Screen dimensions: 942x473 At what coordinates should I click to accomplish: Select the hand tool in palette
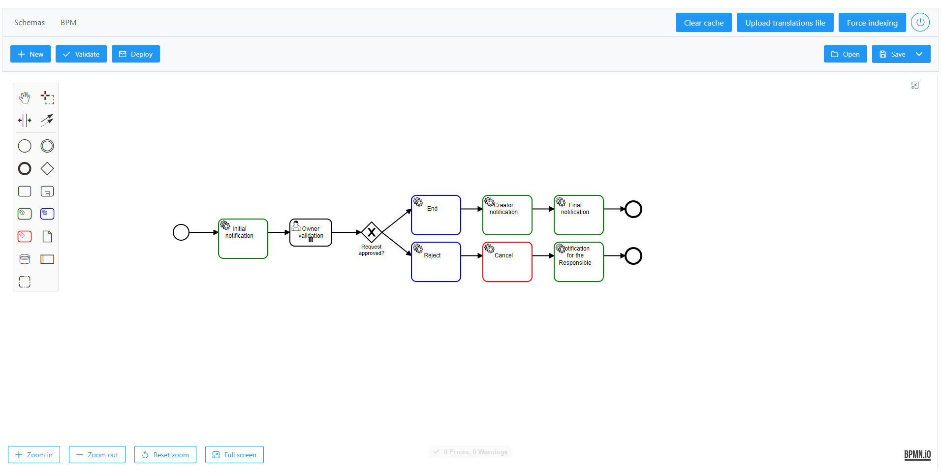tap(25, 97)
